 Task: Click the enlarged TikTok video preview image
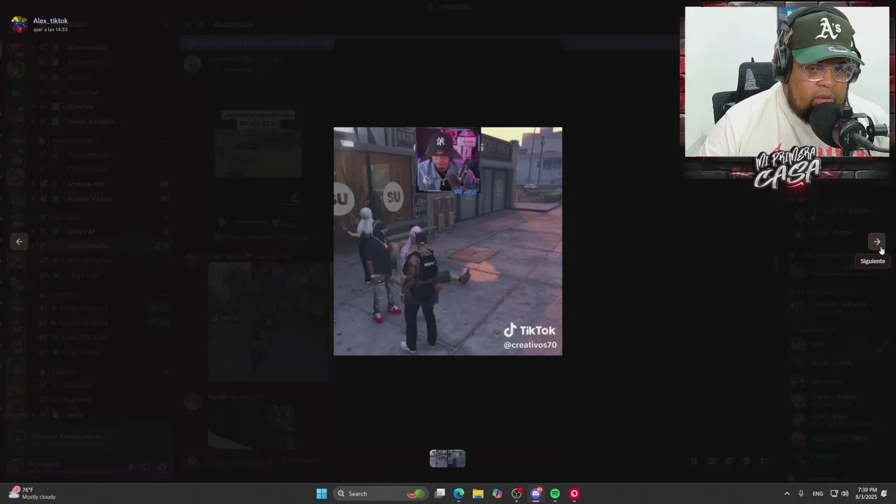pos(448,241)
